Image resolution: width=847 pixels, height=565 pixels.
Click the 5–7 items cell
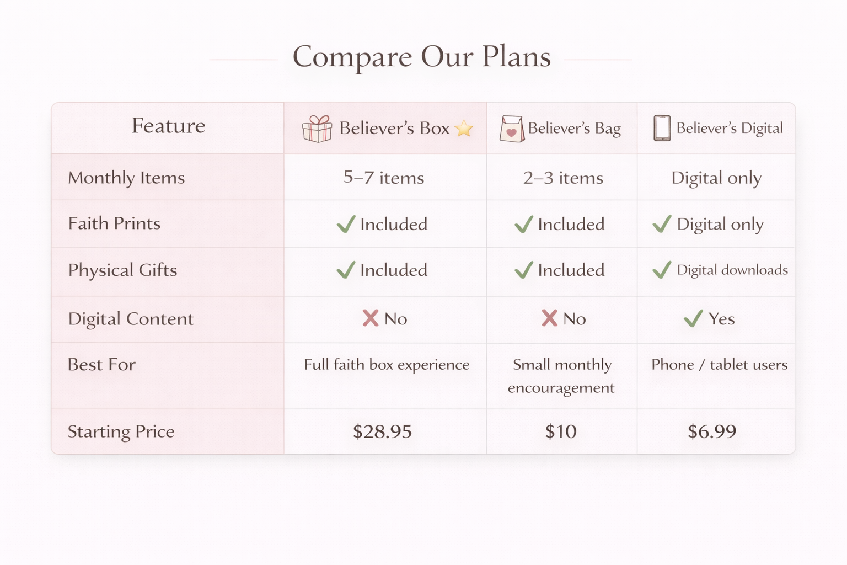pyautogui.click(x=384, y=178)
